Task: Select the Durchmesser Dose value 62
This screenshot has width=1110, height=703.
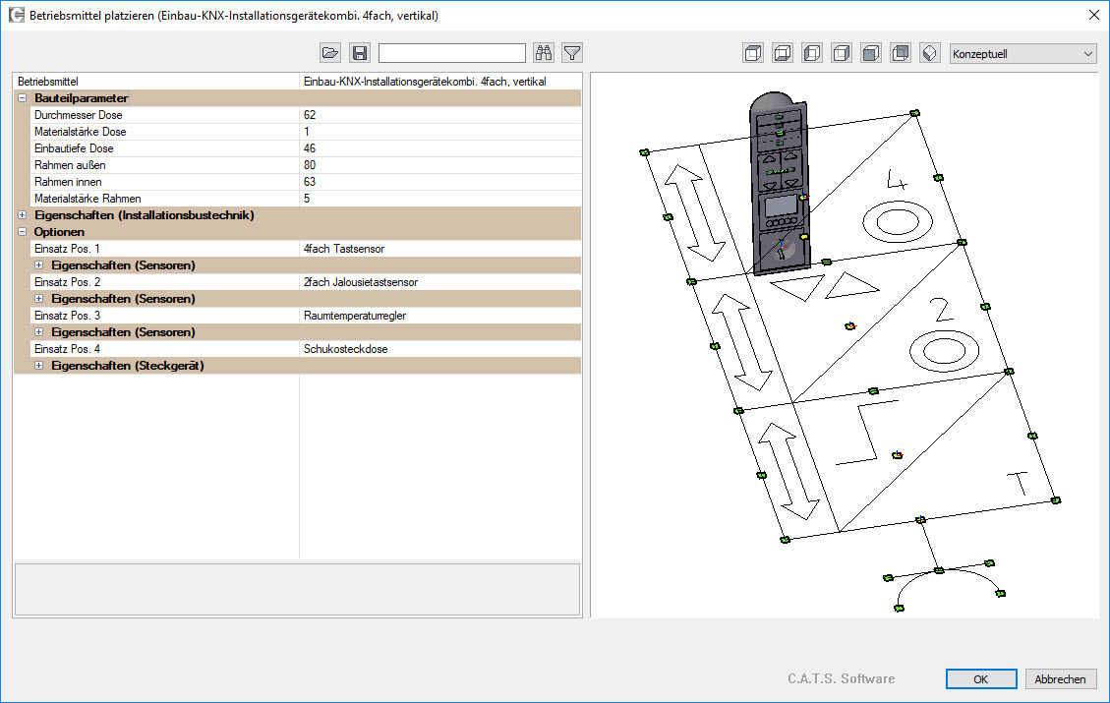Action: 439,115
